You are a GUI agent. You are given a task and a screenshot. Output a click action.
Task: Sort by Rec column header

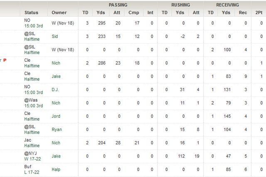[243, 12]
